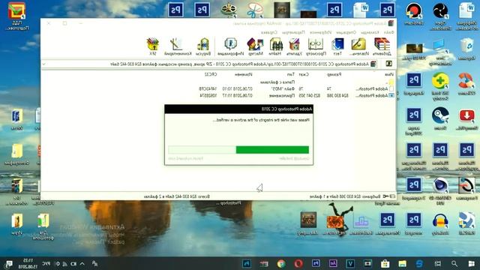The height and width of the screenshot is (270, 480).
Task: Open the Избранное menu
Action: click(320, 32)
